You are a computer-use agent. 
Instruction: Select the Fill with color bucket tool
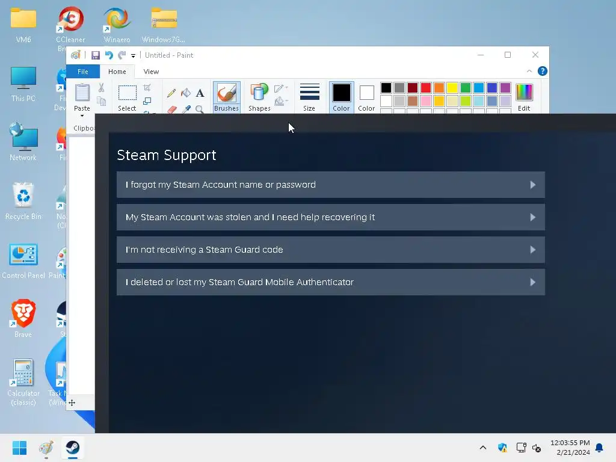[x=185, y=93]
